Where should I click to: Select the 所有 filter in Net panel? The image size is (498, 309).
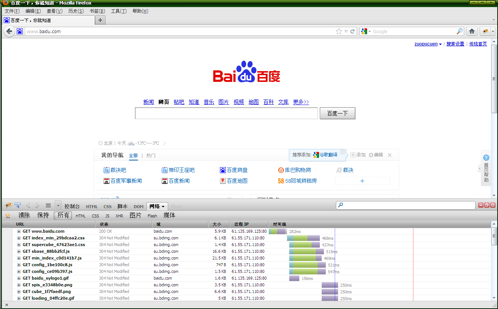coord(63,215)
